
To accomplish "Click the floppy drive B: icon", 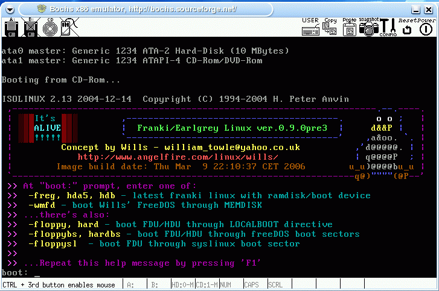I will coord(31,27).
